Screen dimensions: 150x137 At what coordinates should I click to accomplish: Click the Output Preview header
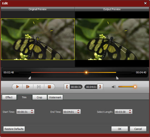tap(112, 9)
